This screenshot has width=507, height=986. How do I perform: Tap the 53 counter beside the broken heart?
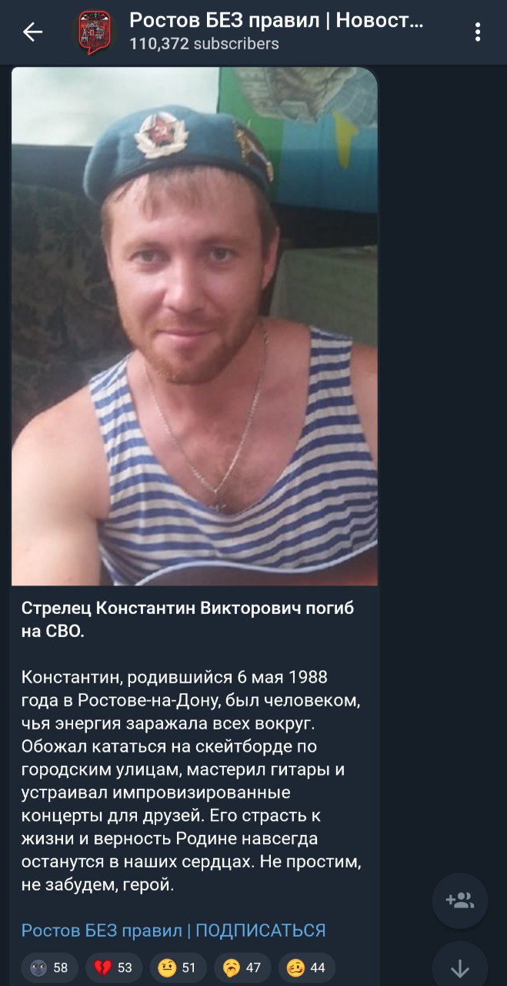pos(125,968)
